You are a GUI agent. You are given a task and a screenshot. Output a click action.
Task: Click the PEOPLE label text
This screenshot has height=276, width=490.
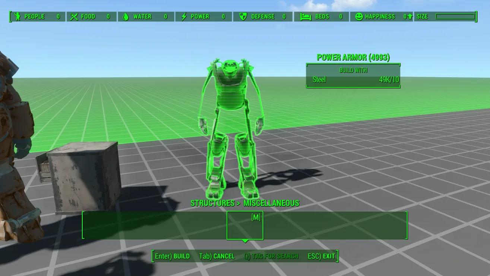coord(34,16)
